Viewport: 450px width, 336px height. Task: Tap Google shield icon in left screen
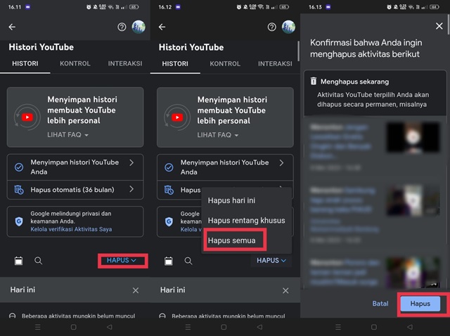pos(19,221)
